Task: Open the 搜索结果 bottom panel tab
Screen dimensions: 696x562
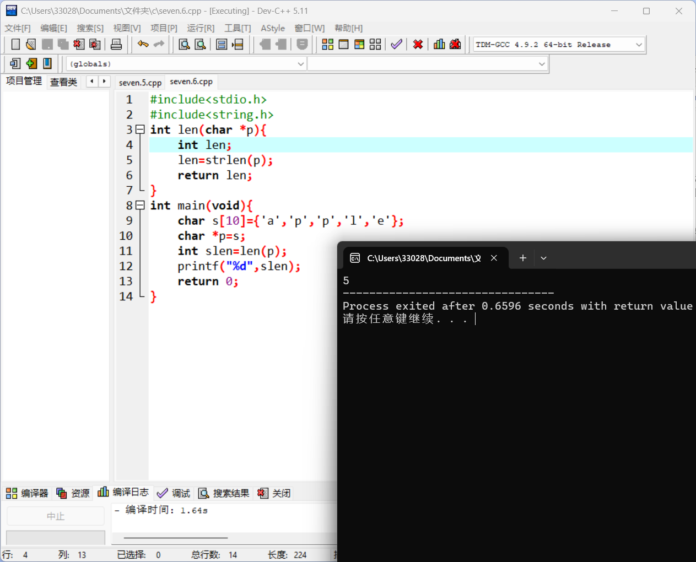Action: (224, 493)
